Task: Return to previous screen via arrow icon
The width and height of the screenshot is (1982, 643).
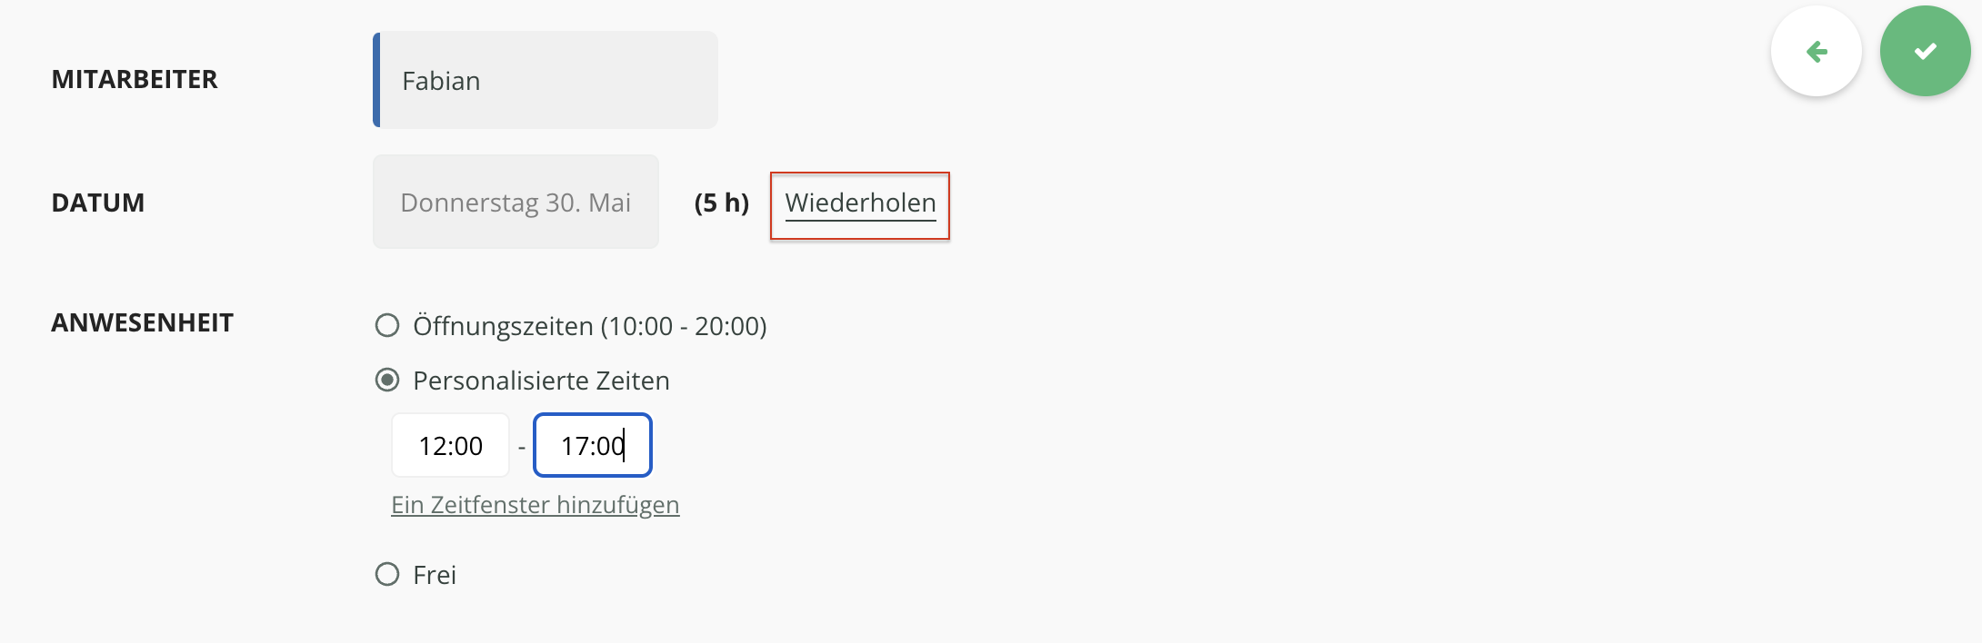Action: [x=1815, y=52]
